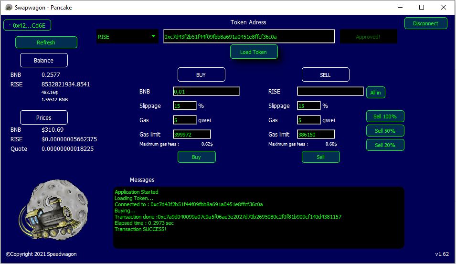Click the sell Gas limit field

pyautogui.click(x=316, y=135)
